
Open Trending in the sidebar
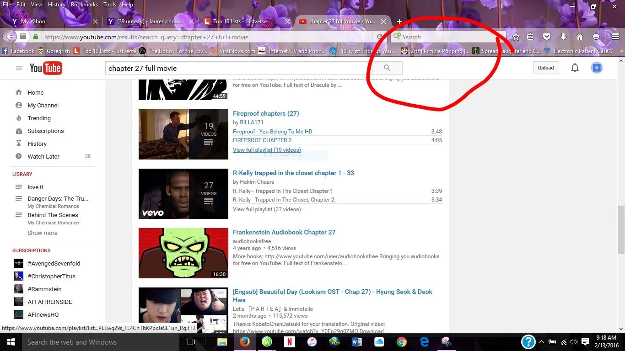[x=39, y=118]
